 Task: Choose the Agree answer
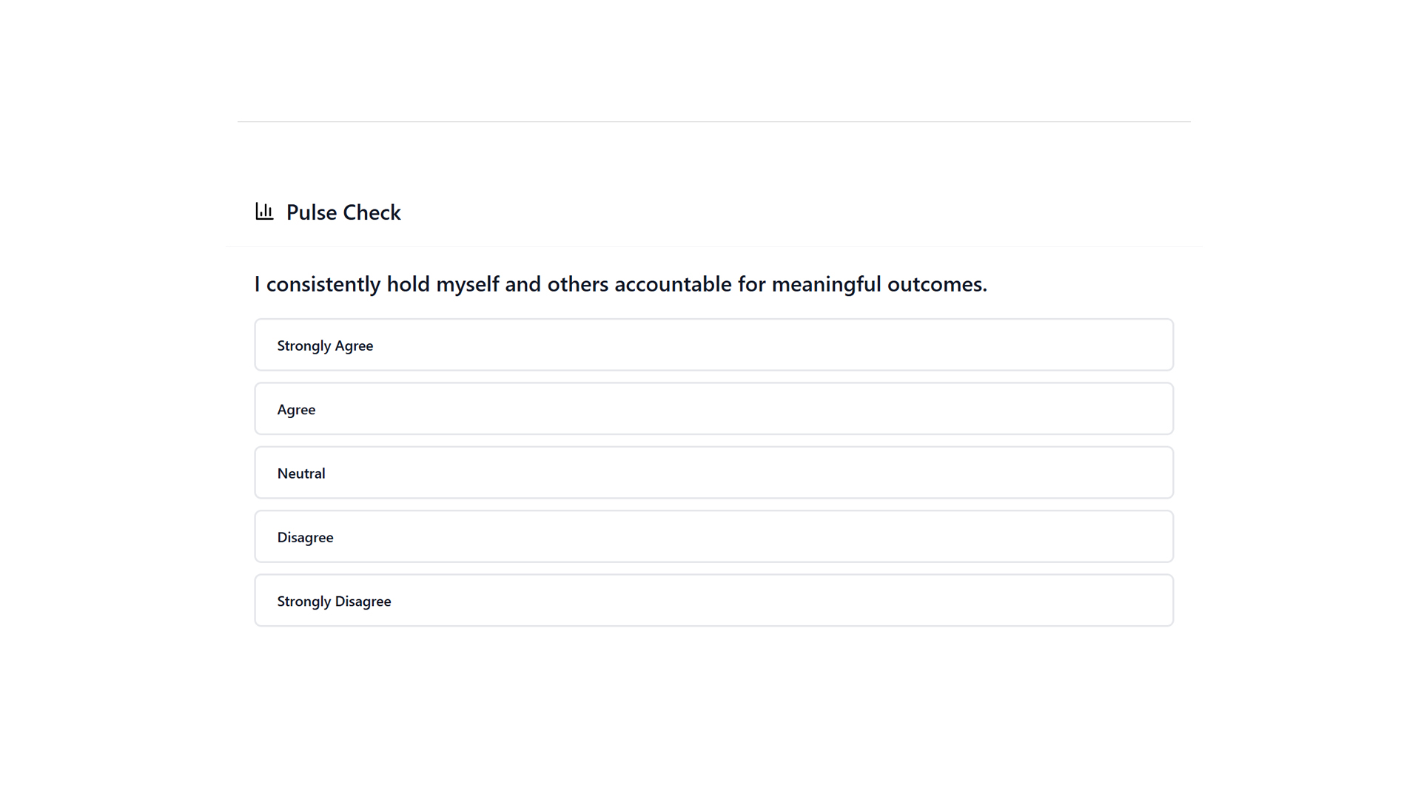[713, 408]
